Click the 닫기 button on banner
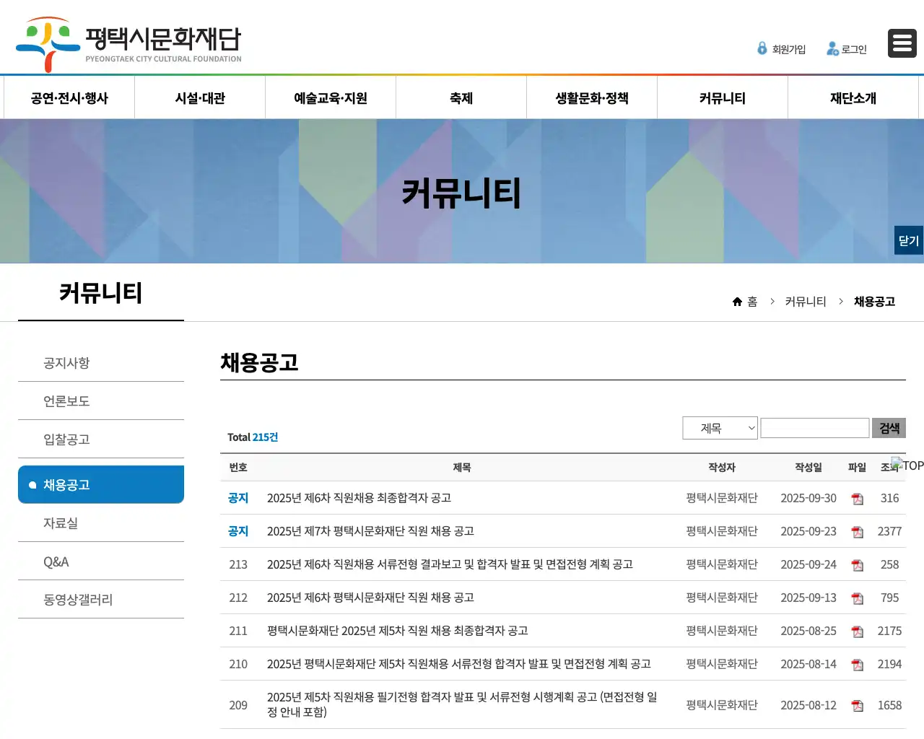The image size is (924, 739). coord(908,241)
